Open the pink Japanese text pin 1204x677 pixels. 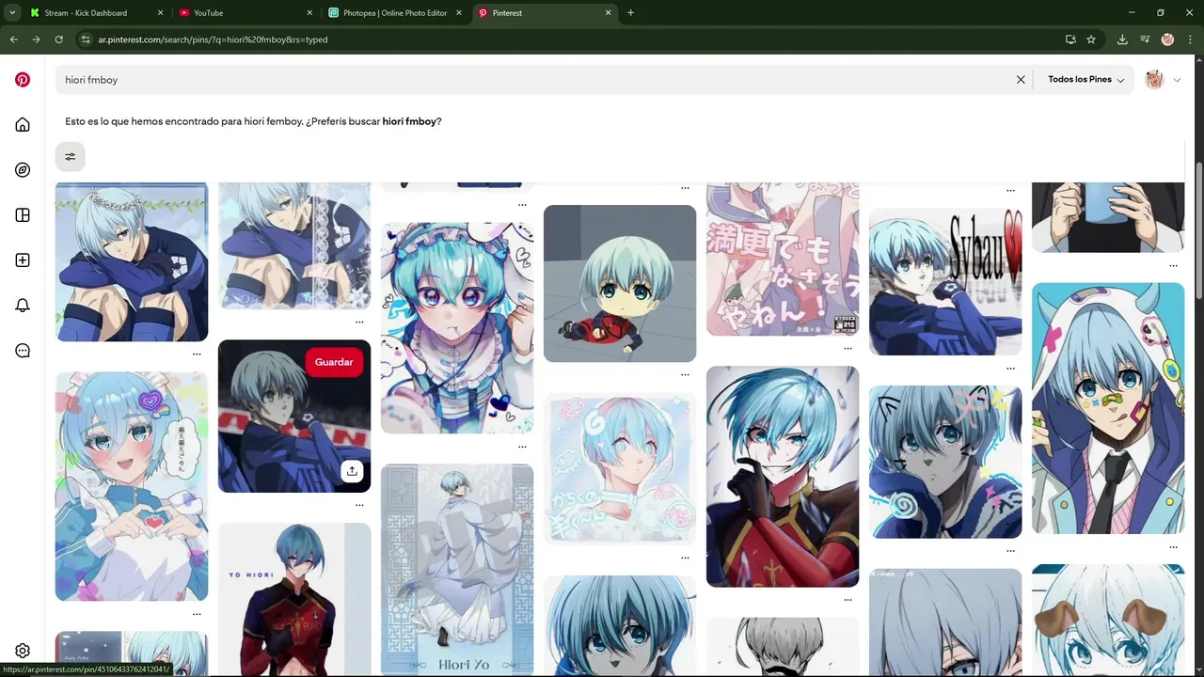[783, 260]
